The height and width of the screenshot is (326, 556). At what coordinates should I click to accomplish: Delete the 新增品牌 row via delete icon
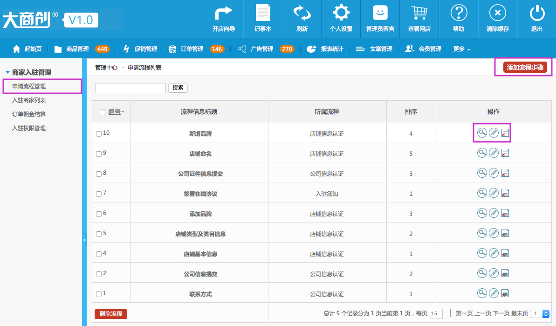point(505,133)
